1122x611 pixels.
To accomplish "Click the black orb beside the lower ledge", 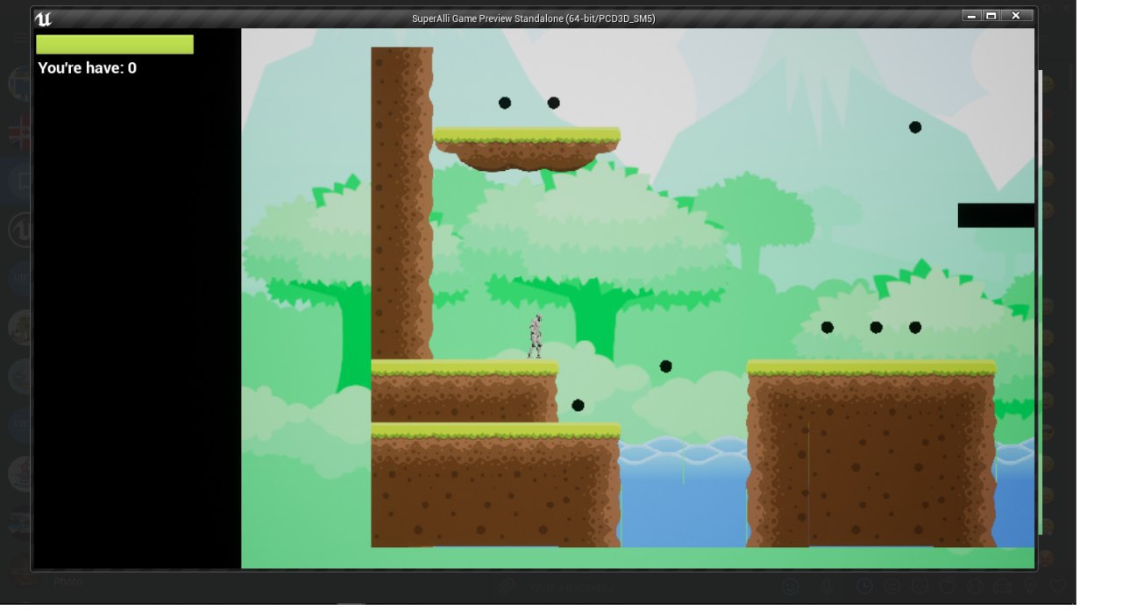I will (x=578, y=405).
